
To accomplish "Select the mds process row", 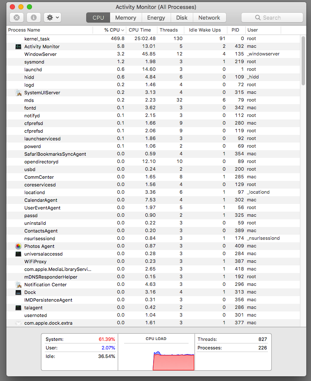I will click(153, 100).
